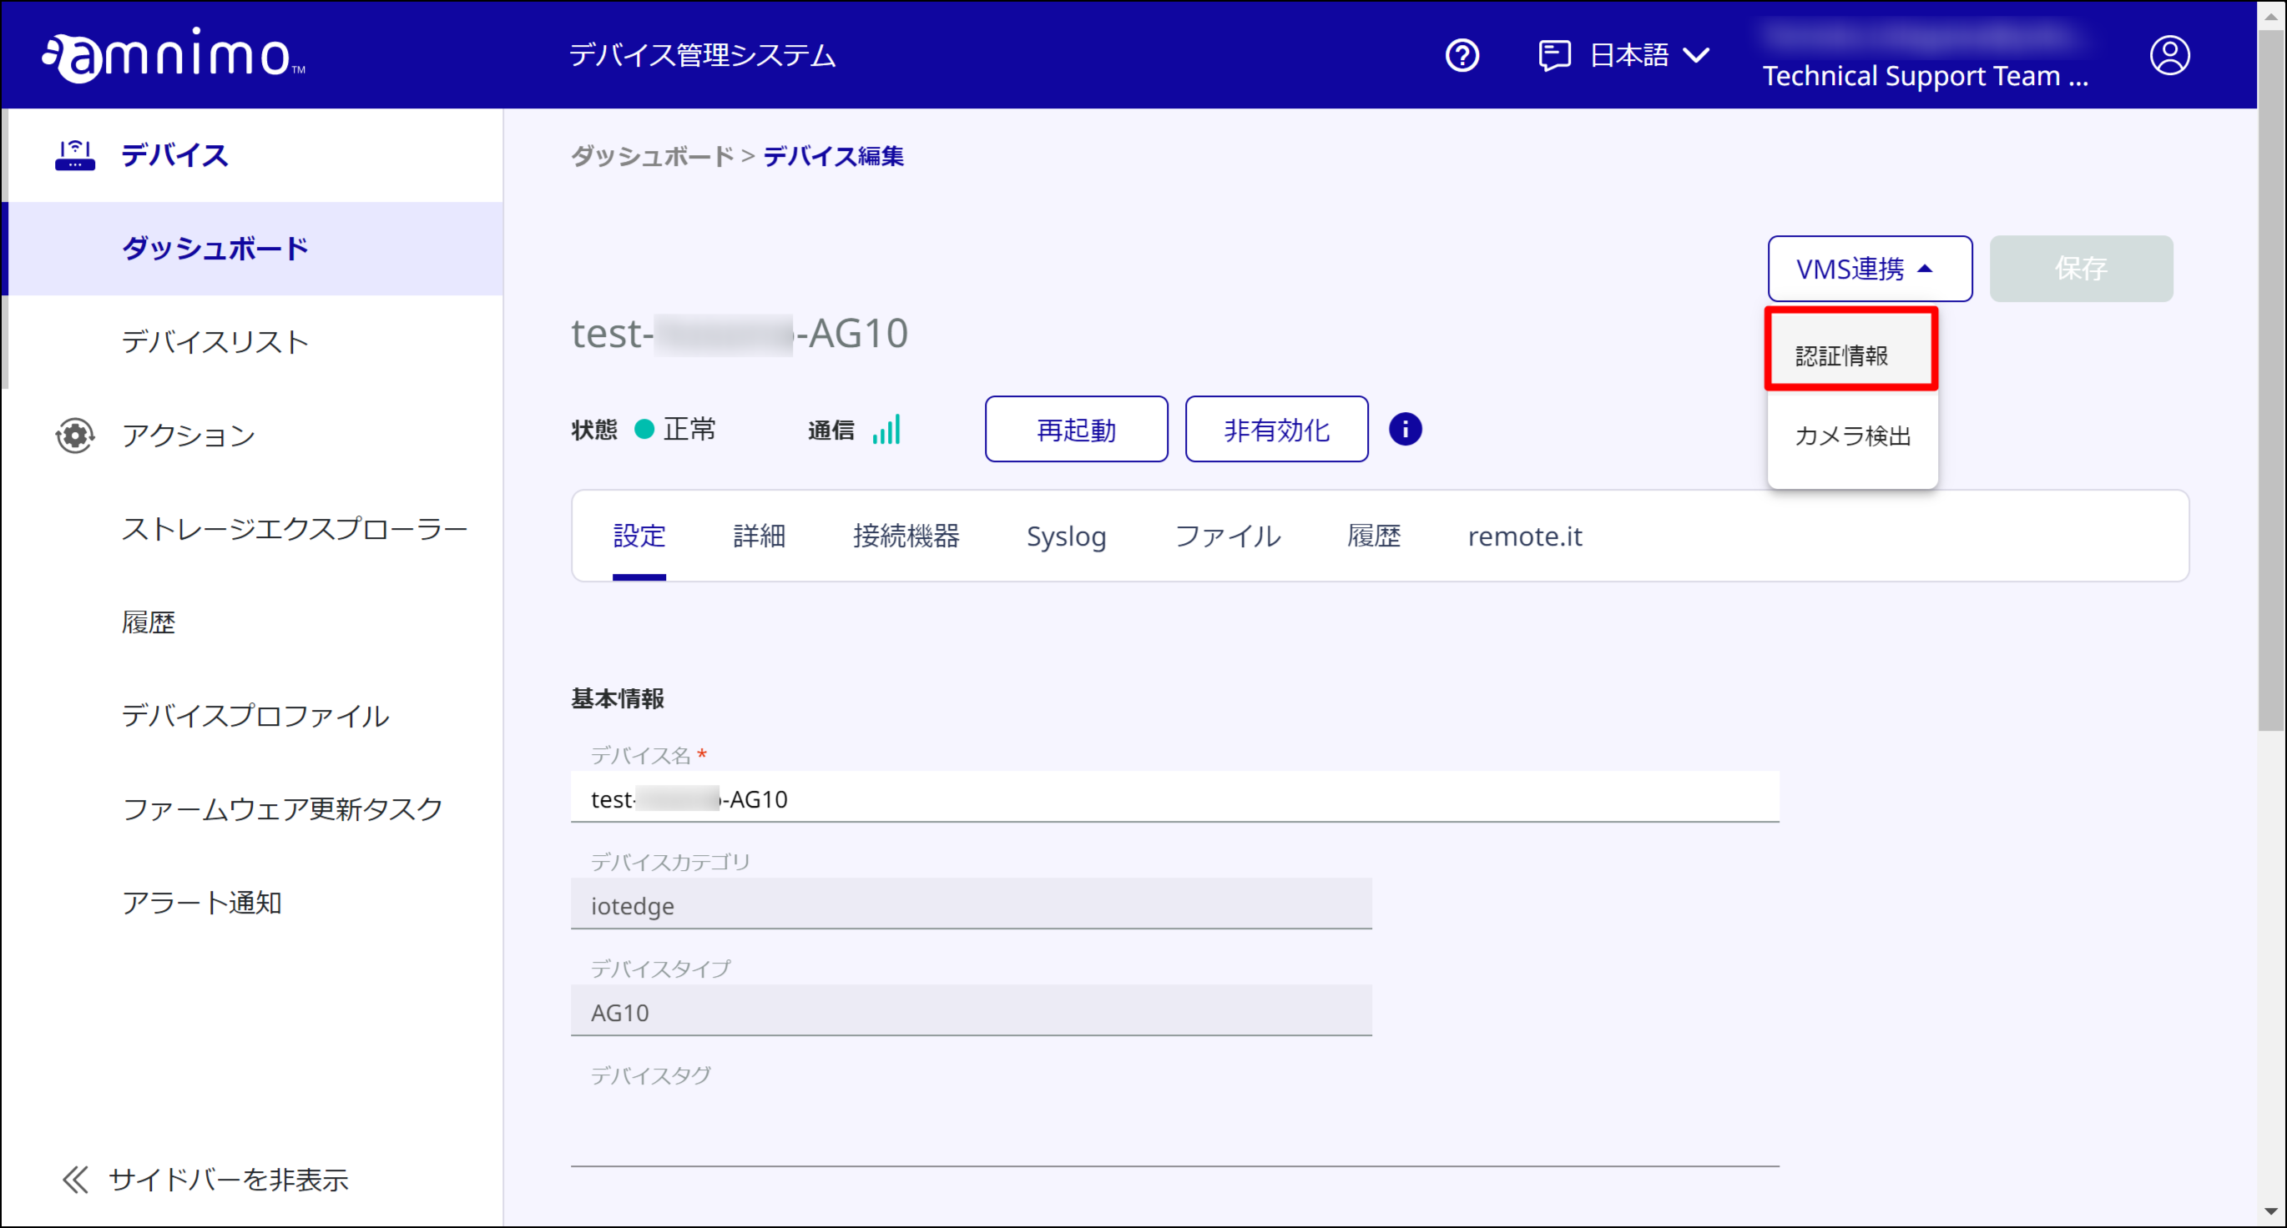The image size is (2287, 1228).
Task: Open the device info icon next to 非有効化
Action: pyautogui.click(x=1406, y=429)
